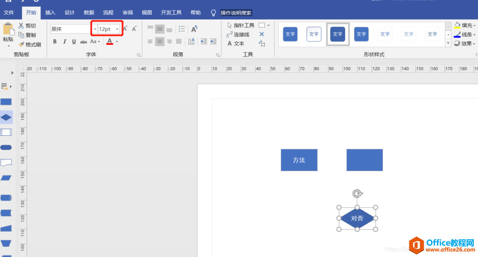Switch to the 插入 ribbon tab
This screenshot has width=478, height=257.
(50, 12)
